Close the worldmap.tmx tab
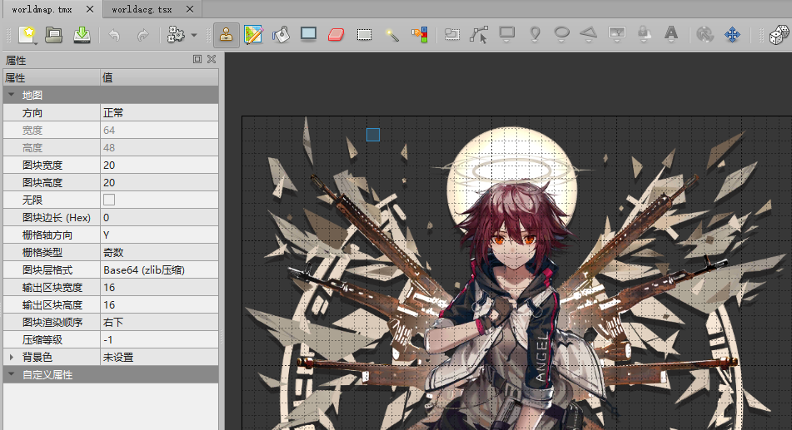Image resolution: width=792 pixels, height=430 pixels. (x=90, y=9)
